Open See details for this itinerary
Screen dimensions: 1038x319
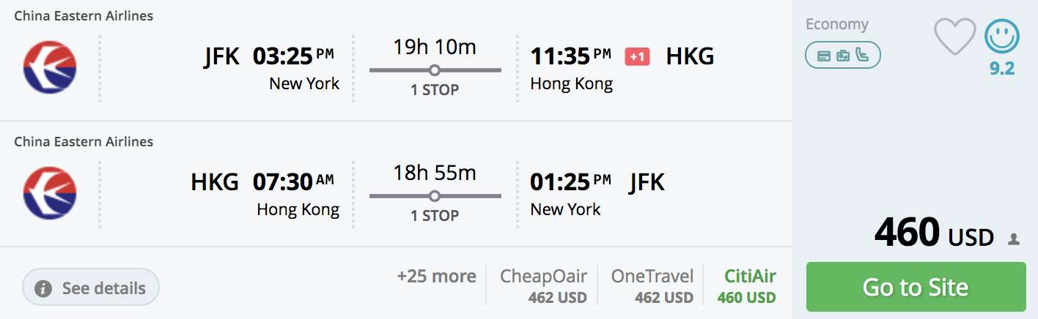pos(91,288)
